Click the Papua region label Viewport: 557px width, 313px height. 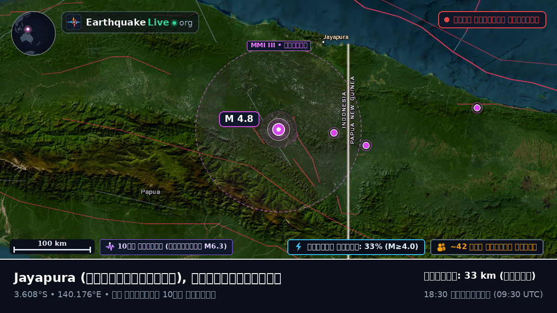150,192
